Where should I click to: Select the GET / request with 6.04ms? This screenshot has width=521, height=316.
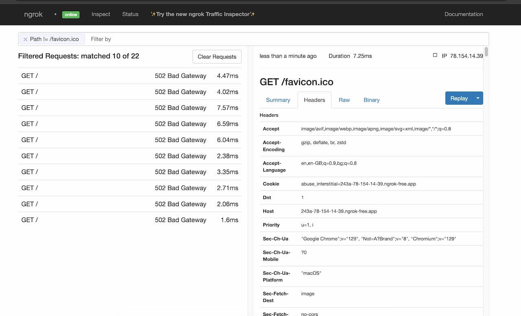tap(130, 140)
